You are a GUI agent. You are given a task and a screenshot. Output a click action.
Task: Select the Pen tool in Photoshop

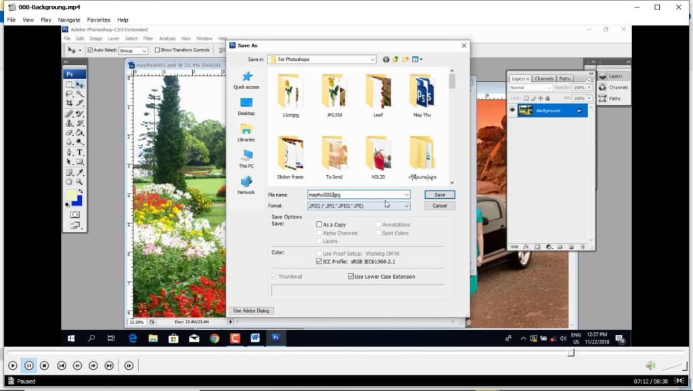pos(70,152)
